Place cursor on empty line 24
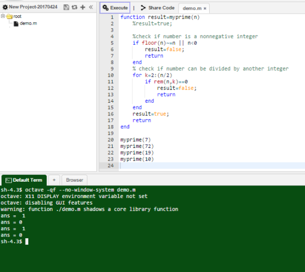 (212, 165)
